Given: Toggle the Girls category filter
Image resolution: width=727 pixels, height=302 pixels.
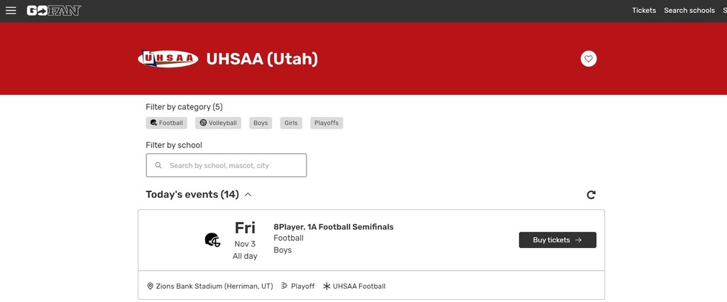Looking at the screenshot, I should [291, 123].
